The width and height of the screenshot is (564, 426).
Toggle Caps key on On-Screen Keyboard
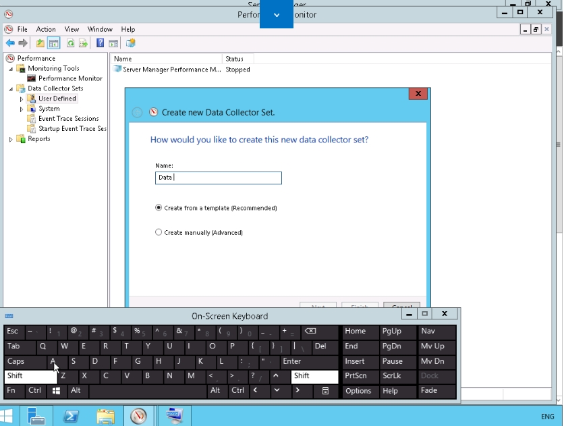[x=25, y=361]
